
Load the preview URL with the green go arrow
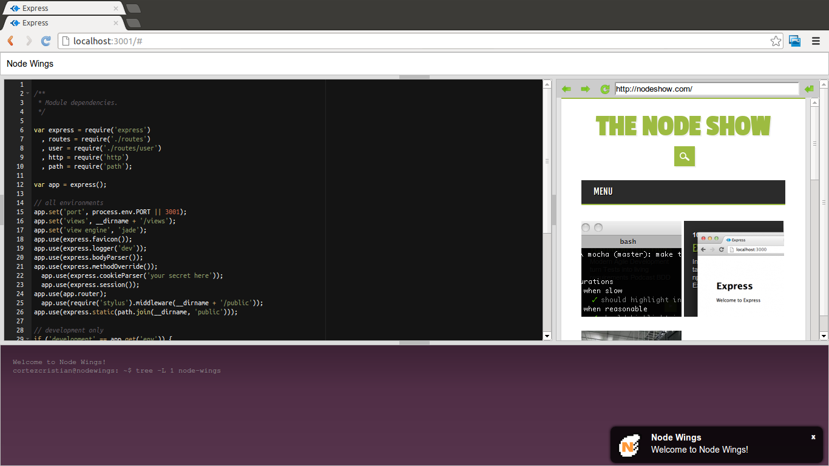808,89
